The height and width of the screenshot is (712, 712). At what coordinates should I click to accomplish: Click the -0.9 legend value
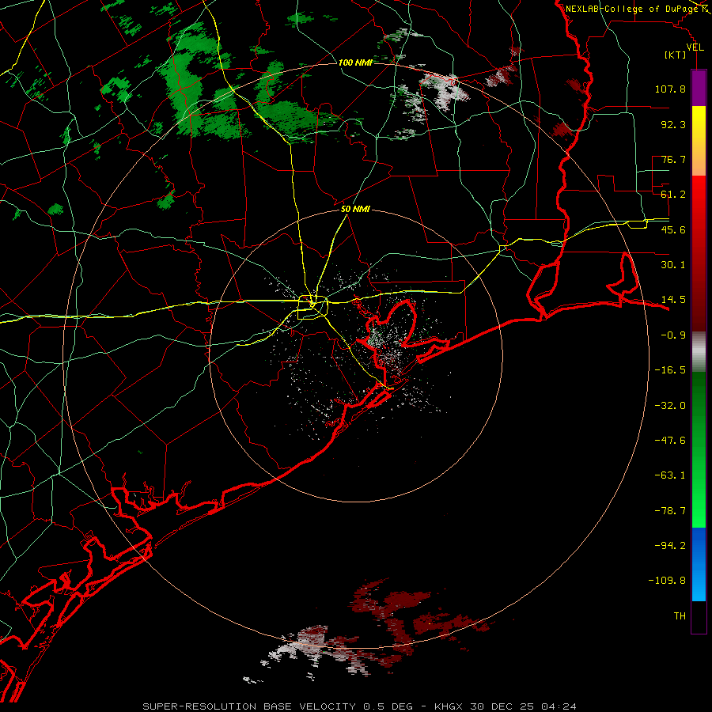[x=673, y=335]
